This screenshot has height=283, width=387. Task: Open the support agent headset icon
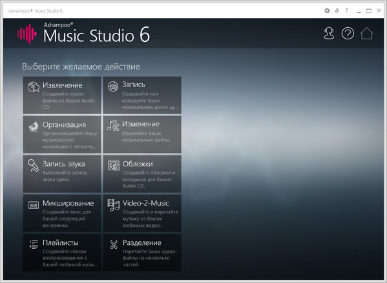pyautogui.click(x=329, y=34)
